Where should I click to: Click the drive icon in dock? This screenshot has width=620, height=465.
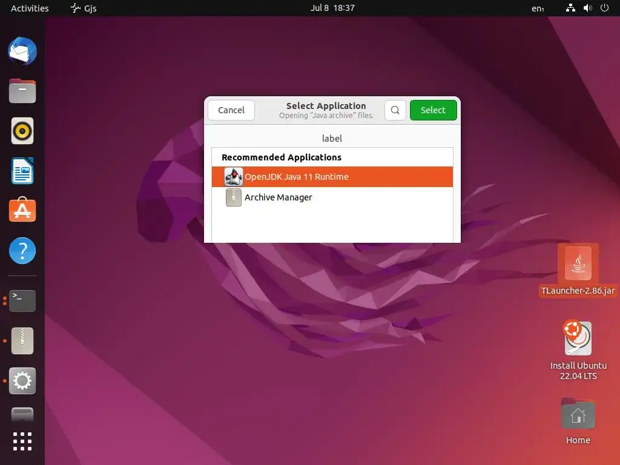(x=22, y=414)
